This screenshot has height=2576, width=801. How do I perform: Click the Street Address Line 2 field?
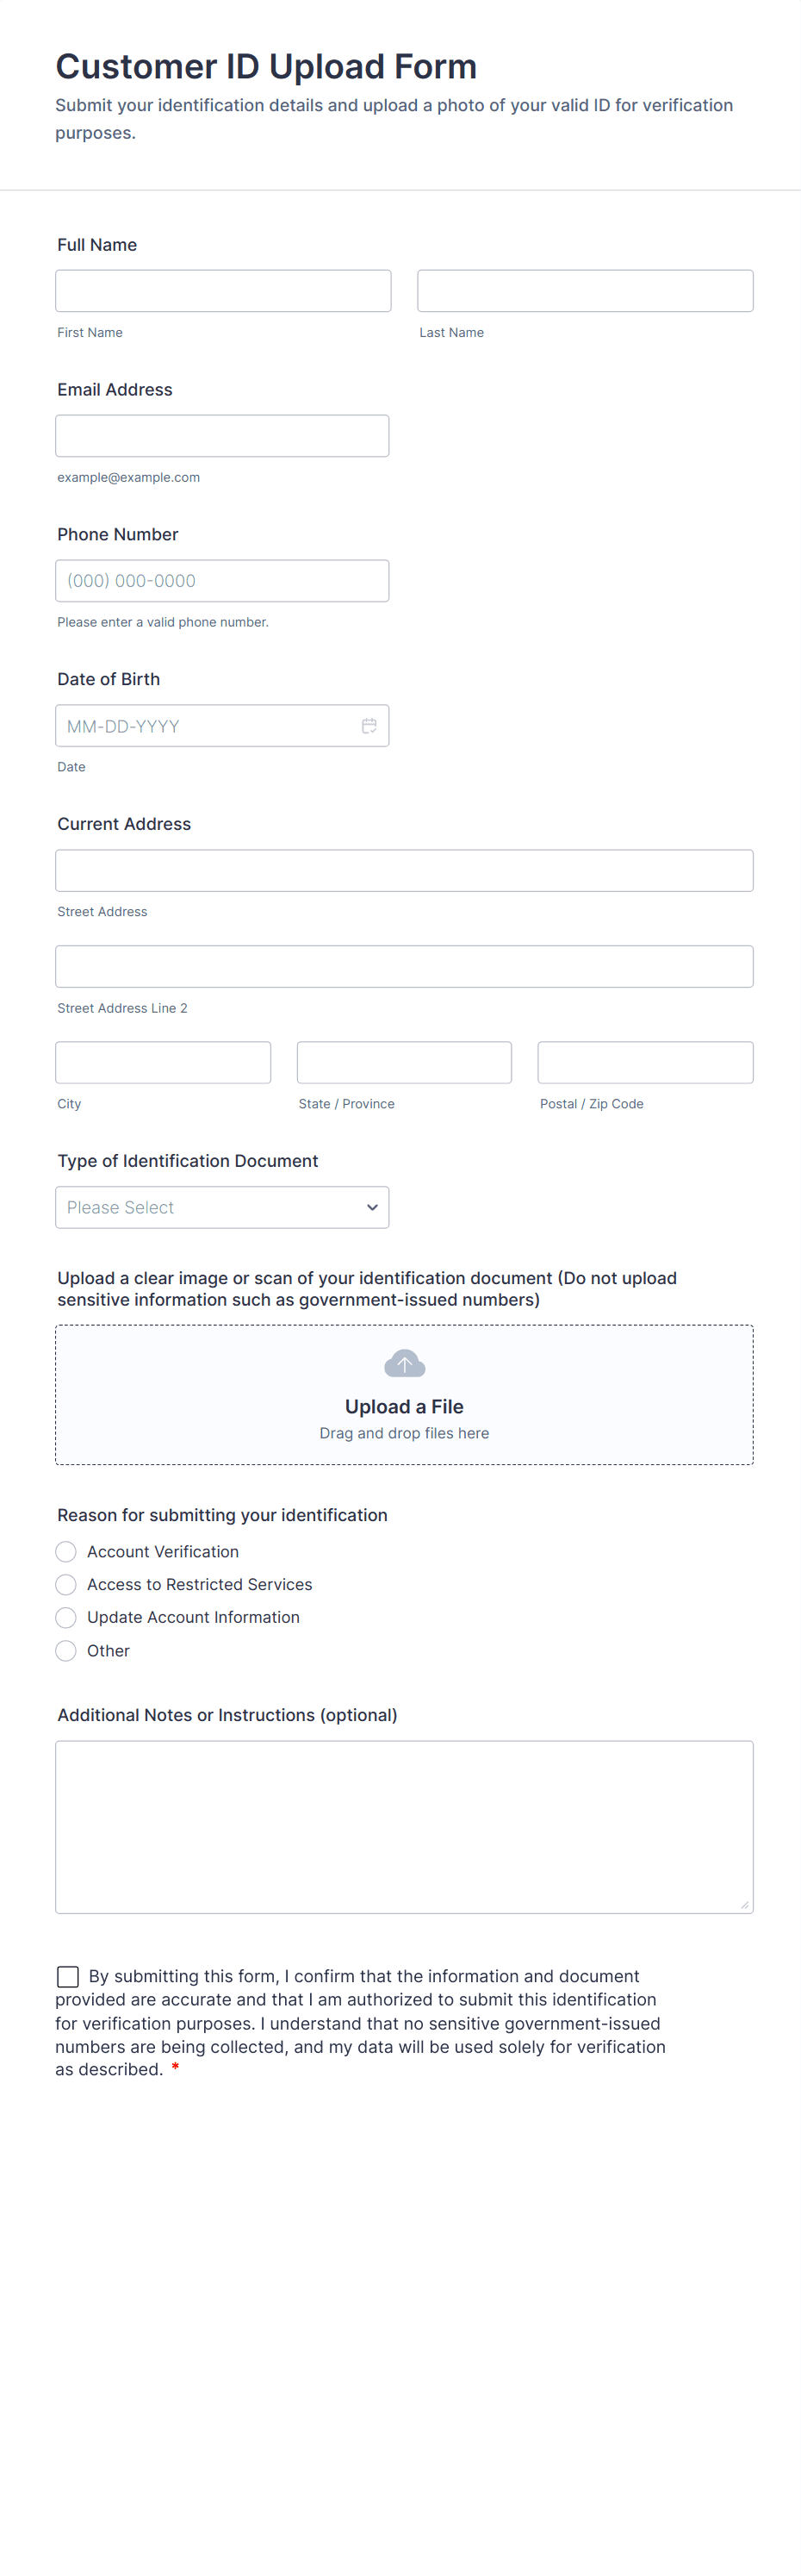[404, 966]
